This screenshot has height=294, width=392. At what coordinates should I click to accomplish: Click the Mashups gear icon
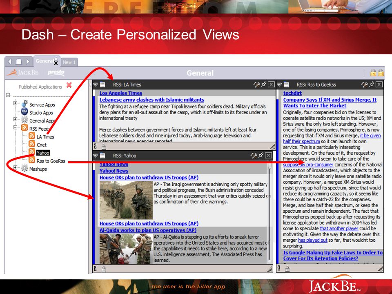pyautogui.click(x=24, y=168)
